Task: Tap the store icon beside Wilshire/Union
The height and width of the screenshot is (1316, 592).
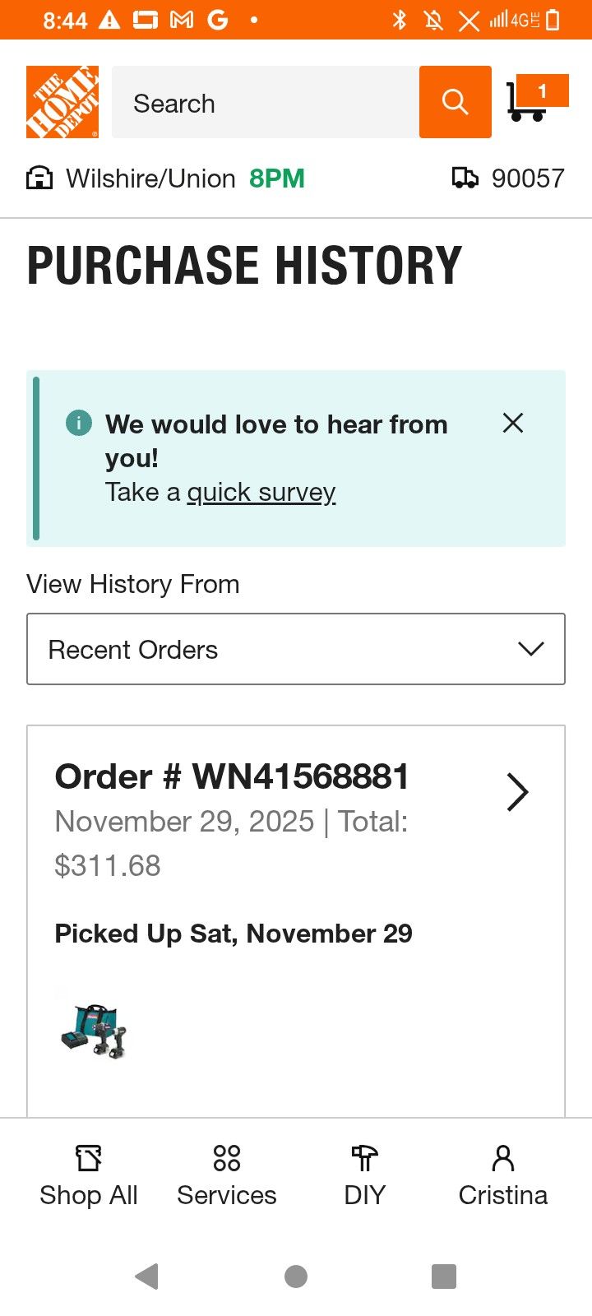Action: [39, 178]
